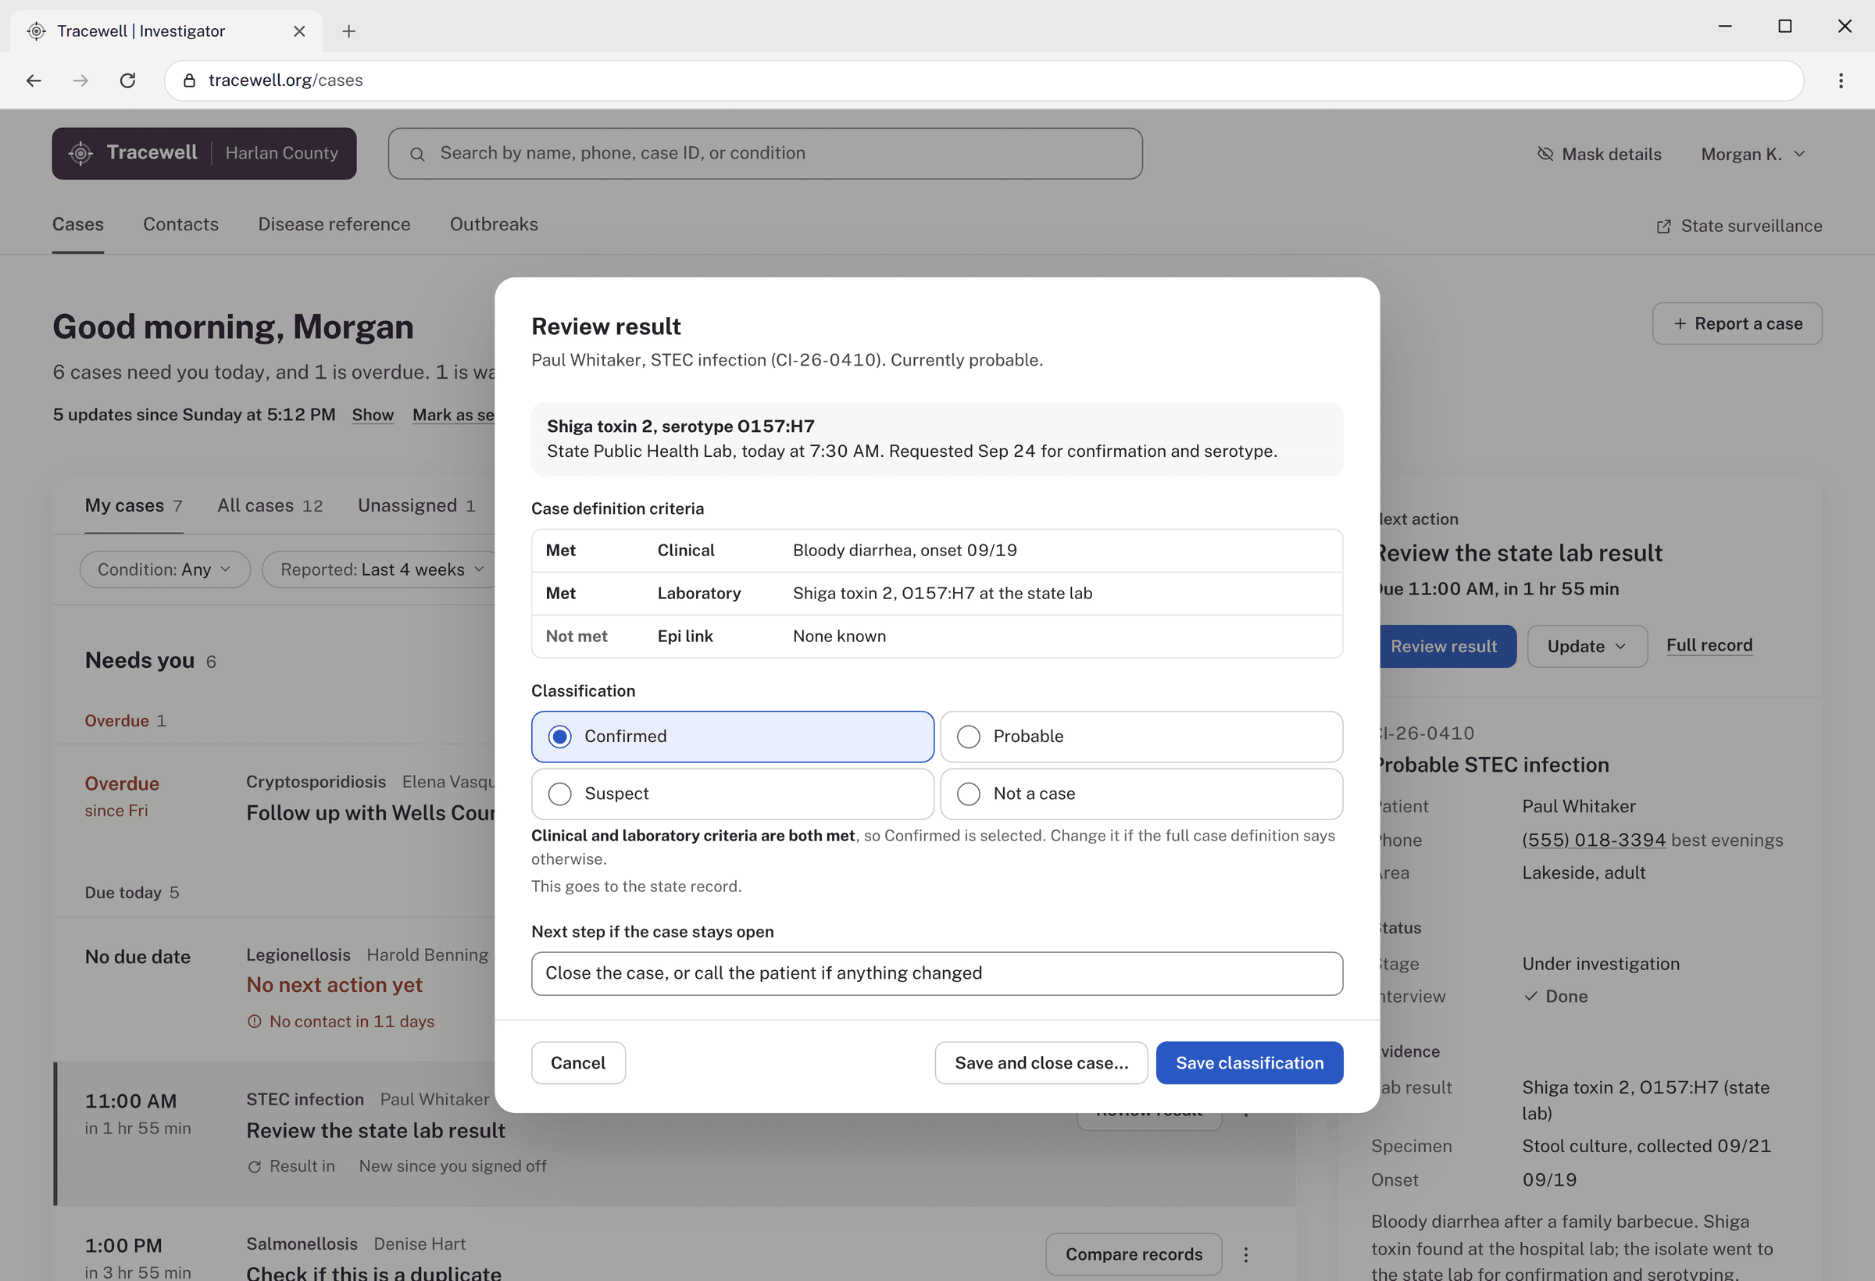Click Show updates link

pos(373,415)
